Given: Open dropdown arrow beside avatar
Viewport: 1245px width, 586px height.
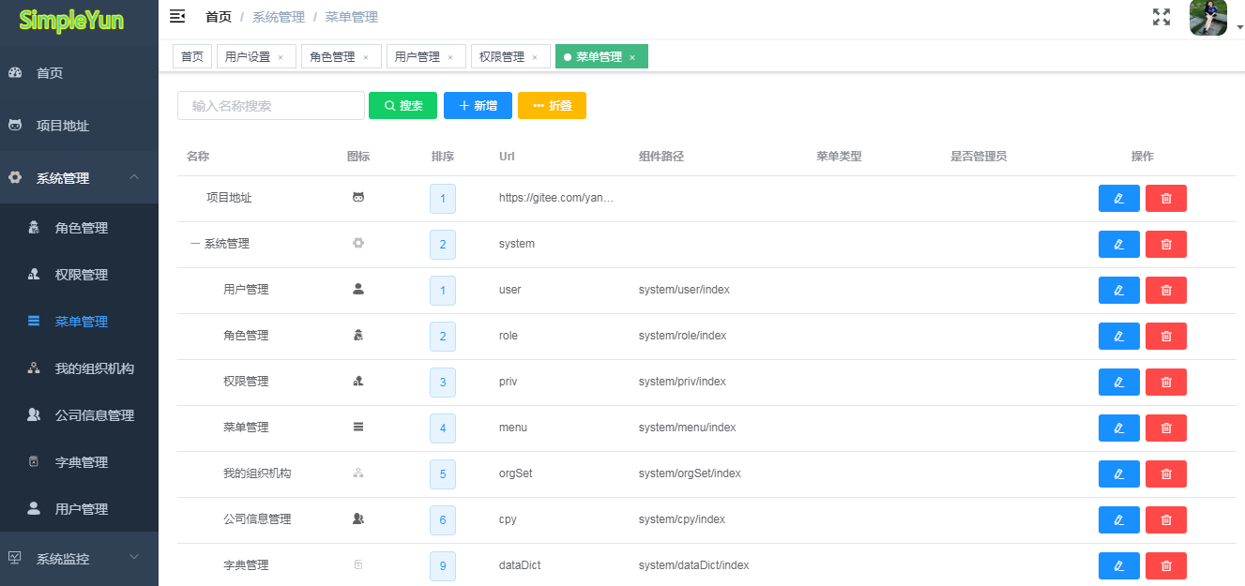Looking at the screenshot, I should click(1239, 27).
